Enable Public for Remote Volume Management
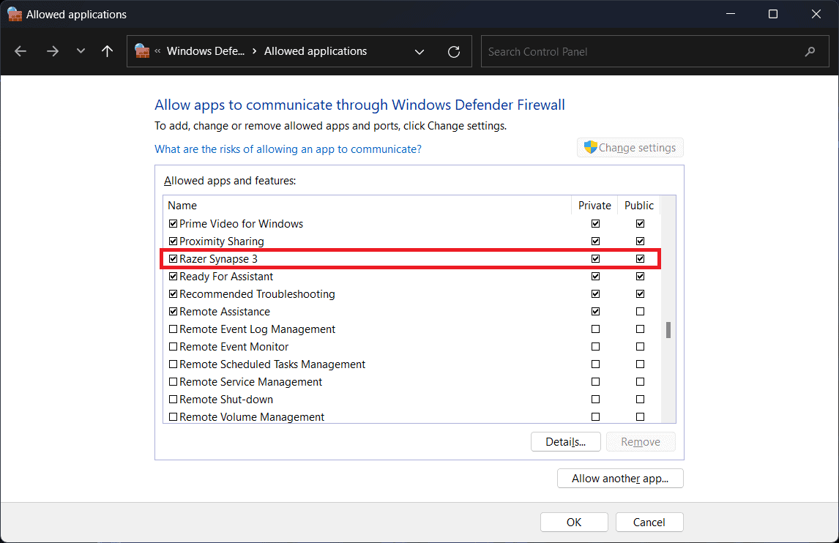Screen dimensions: 839x543 point(640,416)
